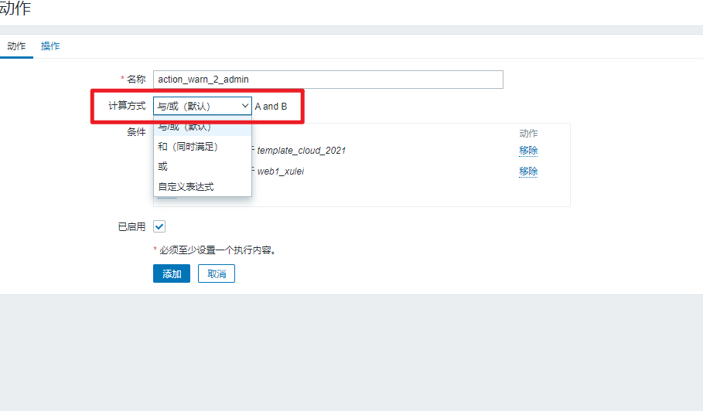The image size is (703, 411).
Task: Click the web1_xulei condition text
Action: tap(280, 171)
